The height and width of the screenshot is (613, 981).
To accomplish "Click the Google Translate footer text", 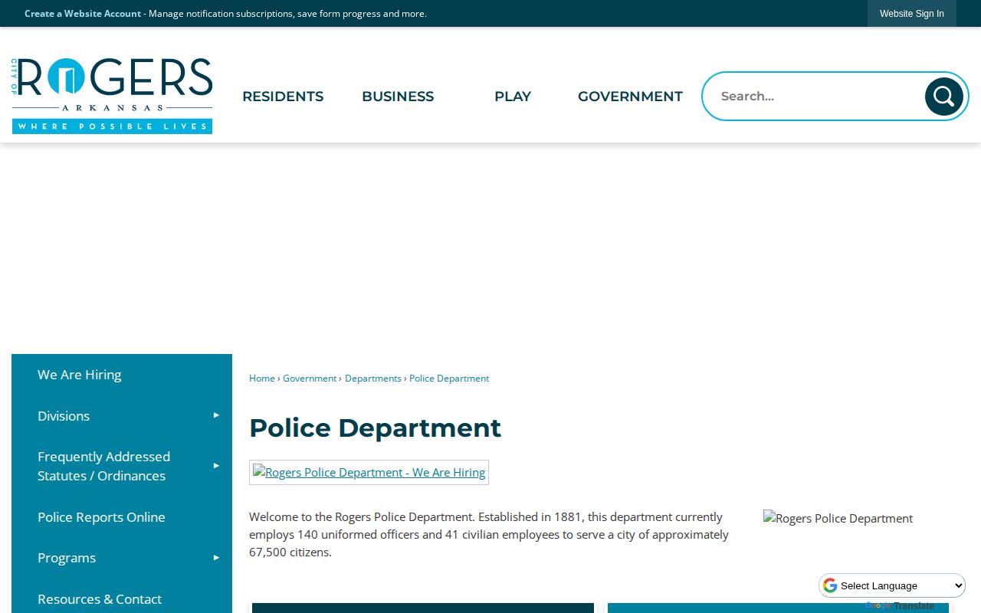I will tap(900, 606).
